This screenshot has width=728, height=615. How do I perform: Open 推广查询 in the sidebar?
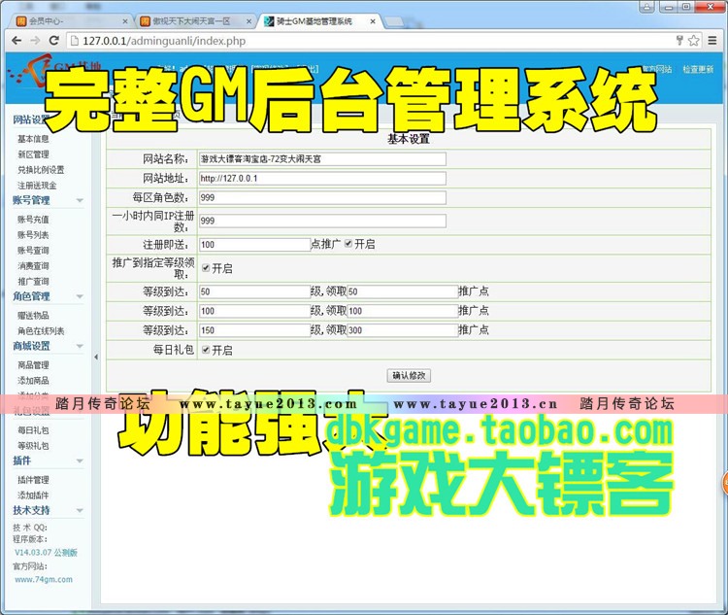tap(33, 281)
